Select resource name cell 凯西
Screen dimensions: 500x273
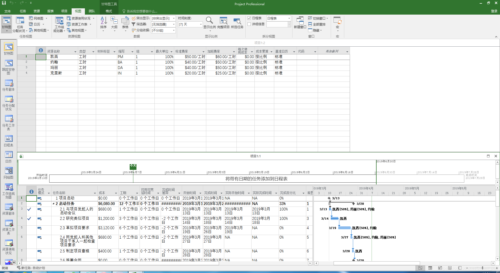62,57
